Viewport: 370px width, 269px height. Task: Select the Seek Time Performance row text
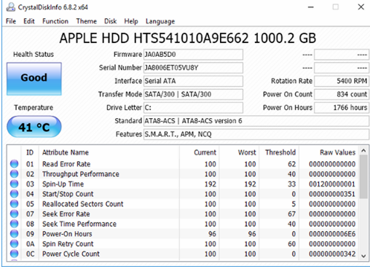click(79, 224)
